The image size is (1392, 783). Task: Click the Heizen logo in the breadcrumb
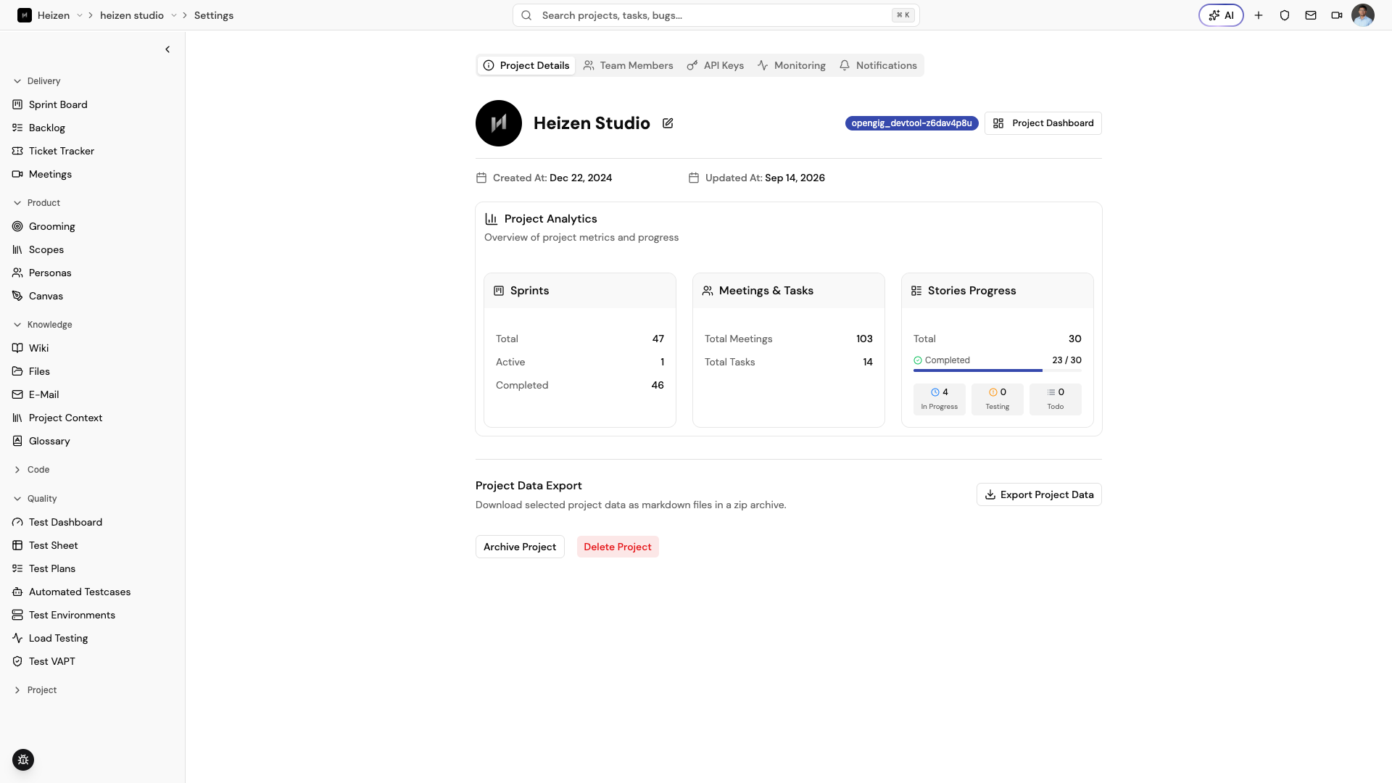(25, 15)
